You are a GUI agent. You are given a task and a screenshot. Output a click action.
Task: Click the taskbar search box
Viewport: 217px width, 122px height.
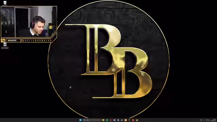pos(92,120)
